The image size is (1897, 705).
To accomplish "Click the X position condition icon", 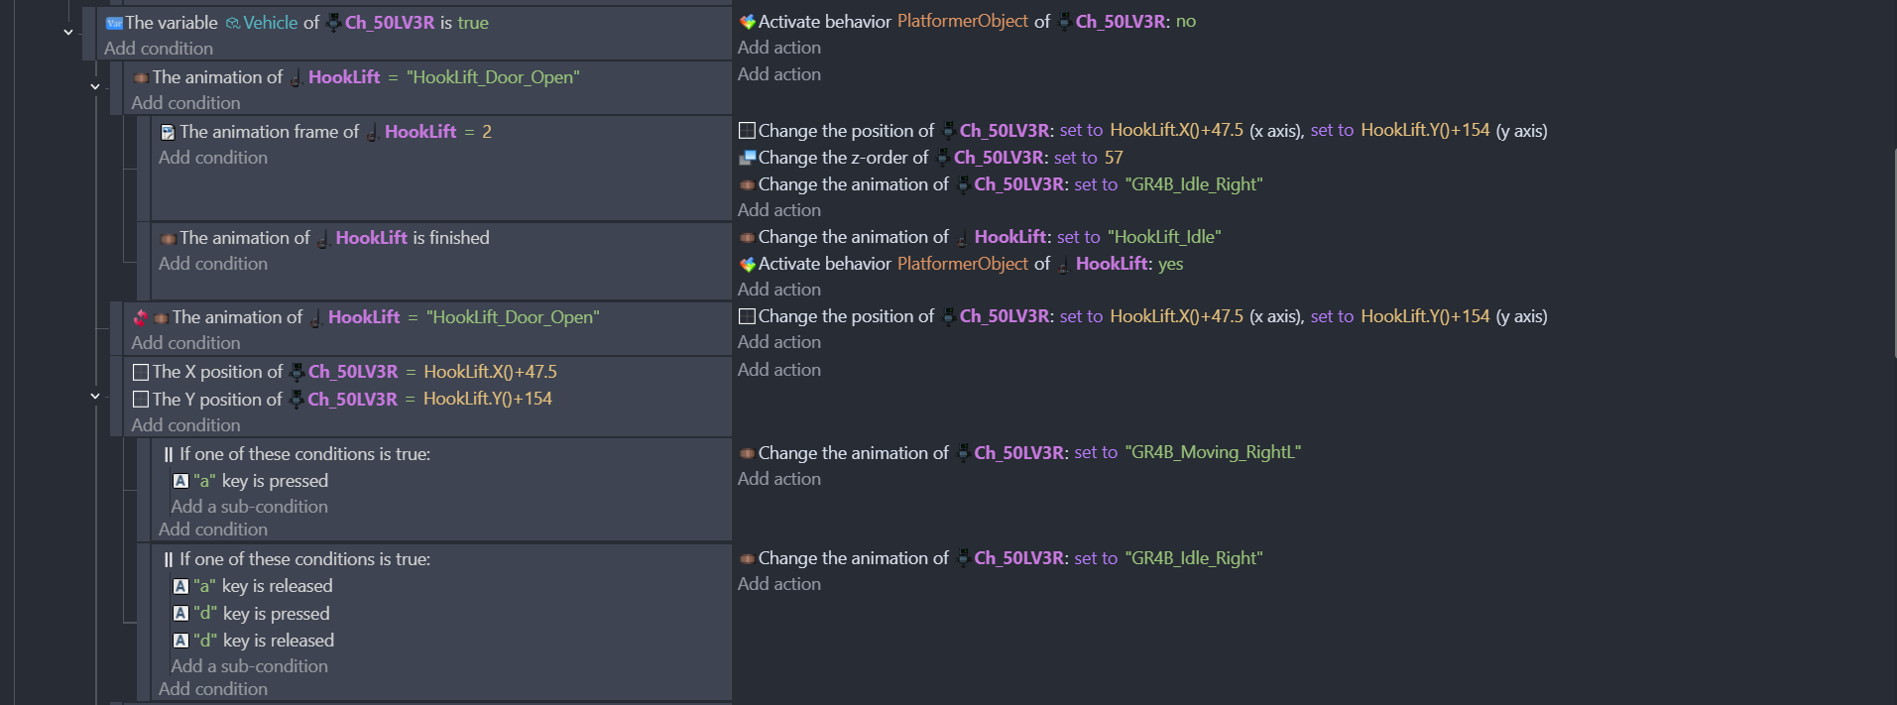I will 141,372.
